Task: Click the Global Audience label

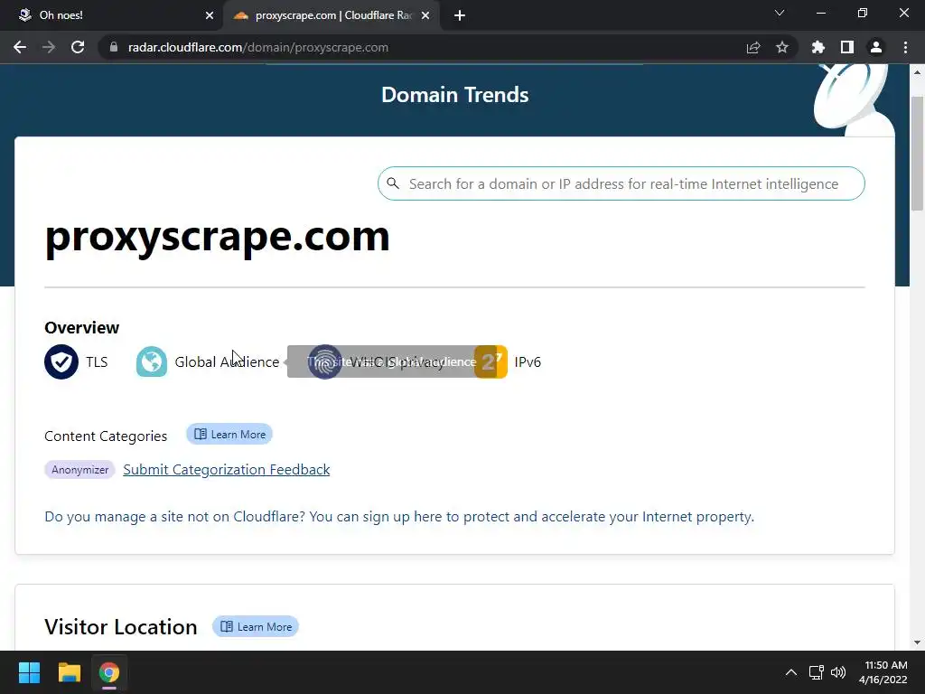Action: tap(227, 361)
